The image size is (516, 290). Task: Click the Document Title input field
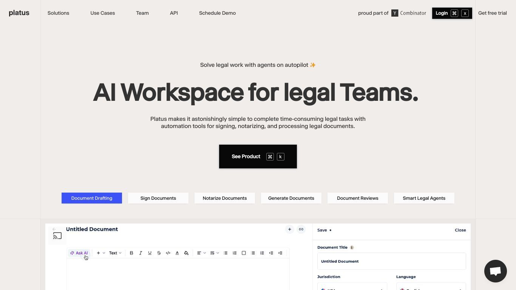392,261
